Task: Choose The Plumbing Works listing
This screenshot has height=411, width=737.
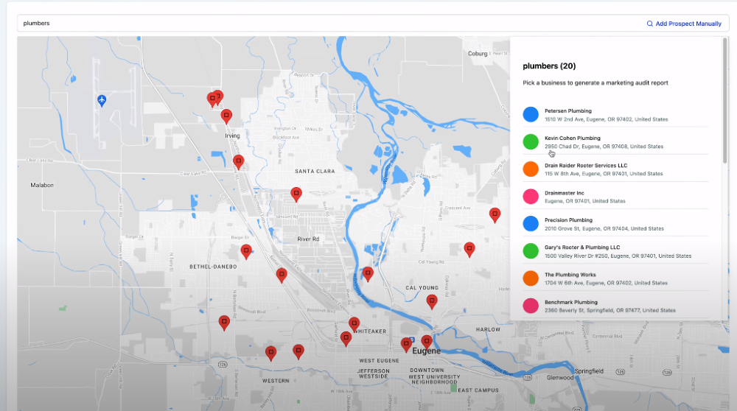Action: [615, 278]
